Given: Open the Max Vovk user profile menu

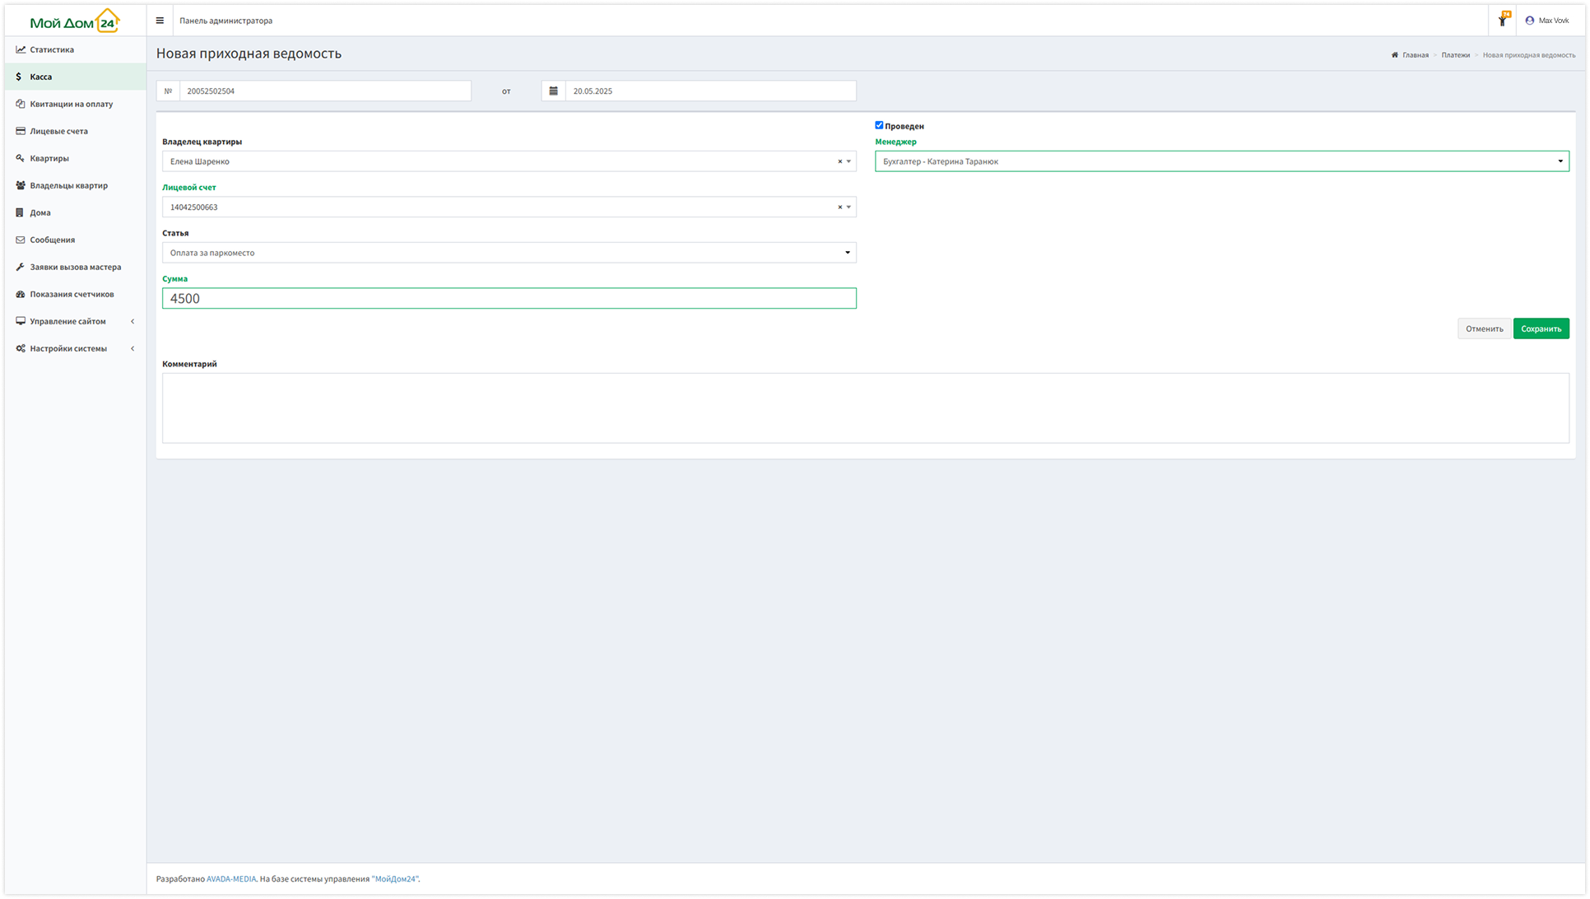Looking at the screenshot, I should coord(1547,21).
